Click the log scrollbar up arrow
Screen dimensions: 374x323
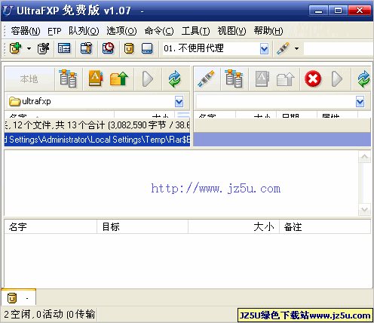364,157
